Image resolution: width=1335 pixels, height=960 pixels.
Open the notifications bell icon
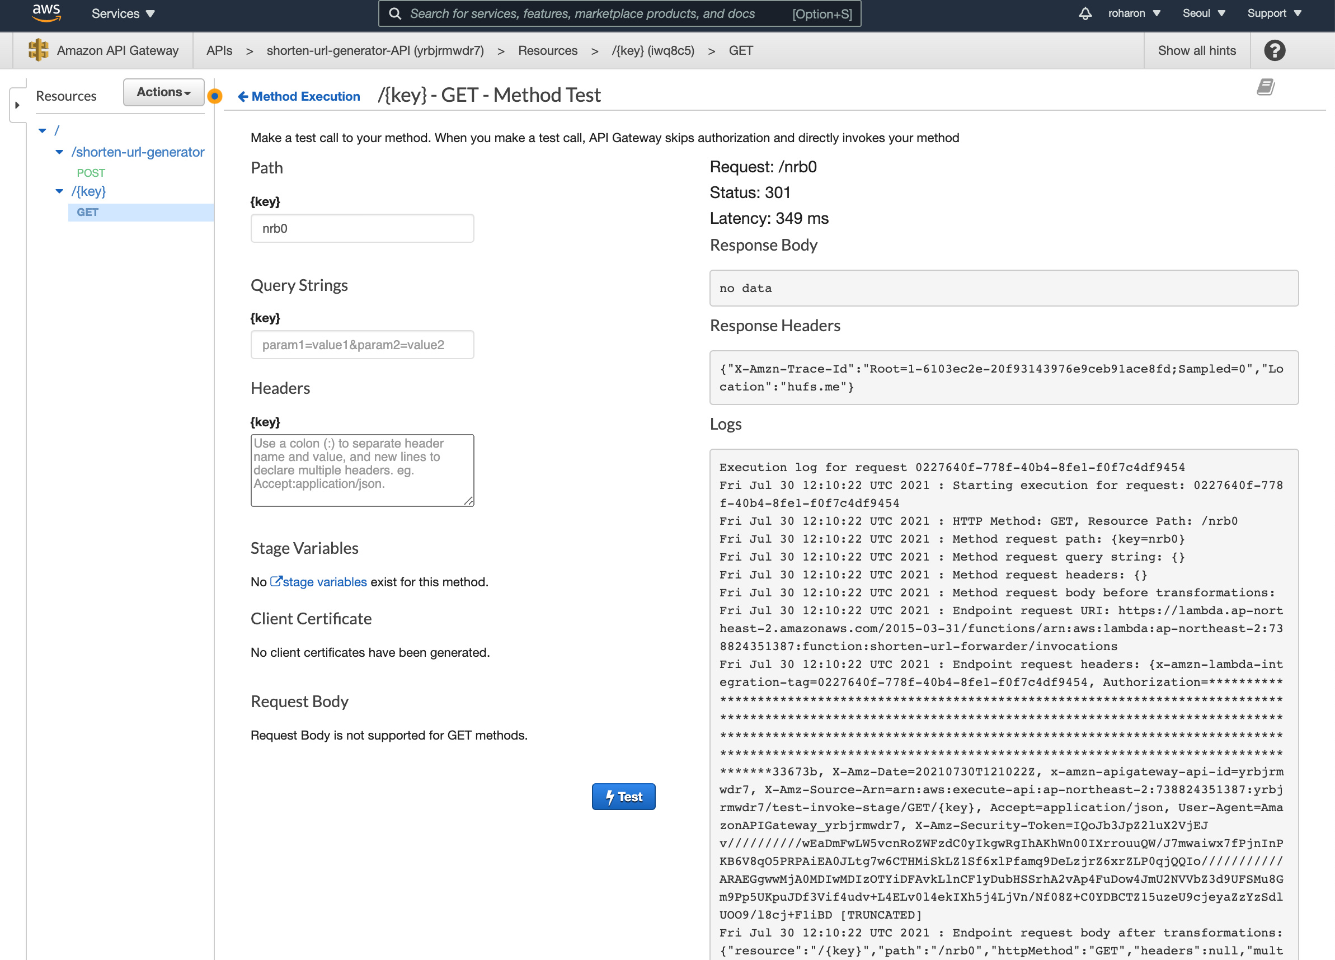(1085, 13)
